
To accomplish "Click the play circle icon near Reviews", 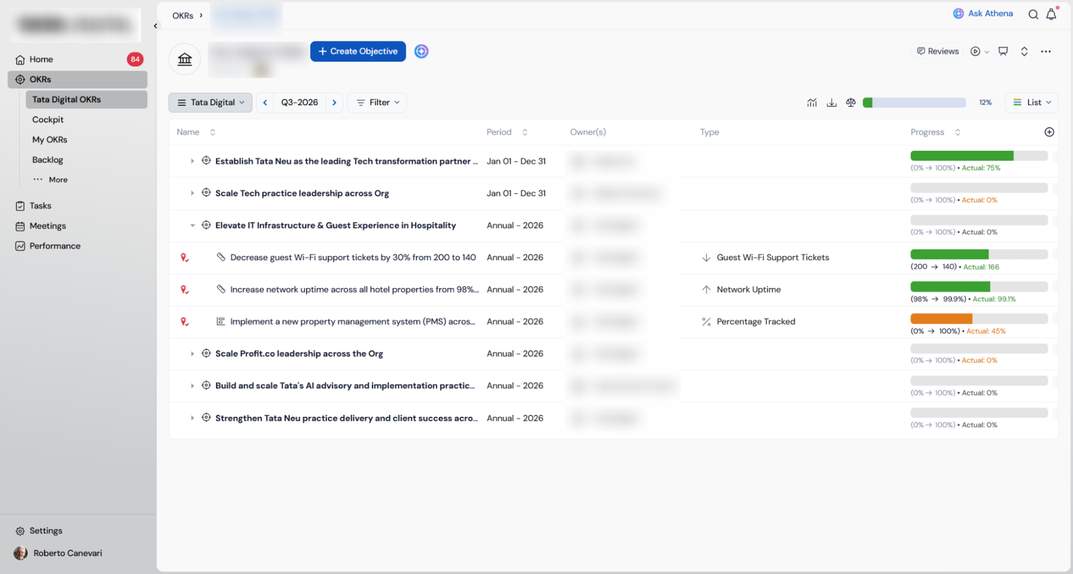I will pos(975,51).
